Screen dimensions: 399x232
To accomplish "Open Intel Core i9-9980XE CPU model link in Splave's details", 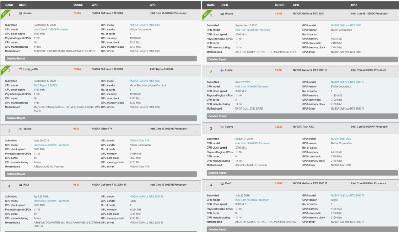I will click(51, 145).
